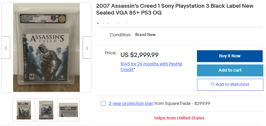Select the third top-label thumbnail

coord(68,110)
